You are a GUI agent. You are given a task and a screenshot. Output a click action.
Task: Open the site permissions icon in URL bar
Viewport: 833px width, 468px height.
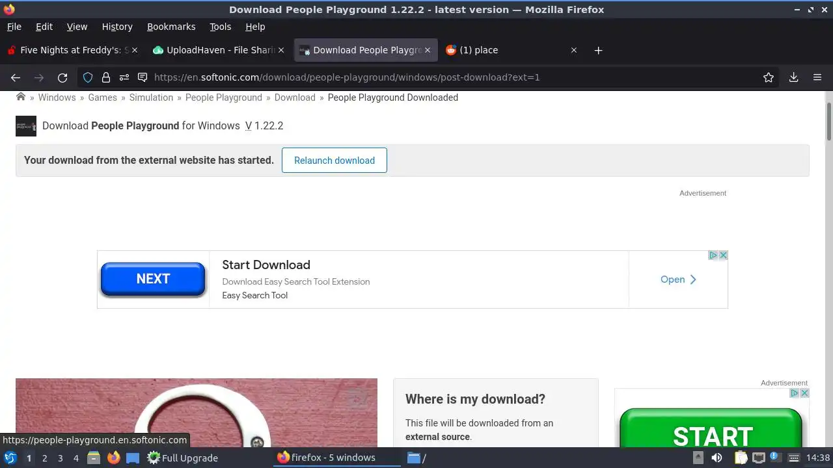pos(124,77)
